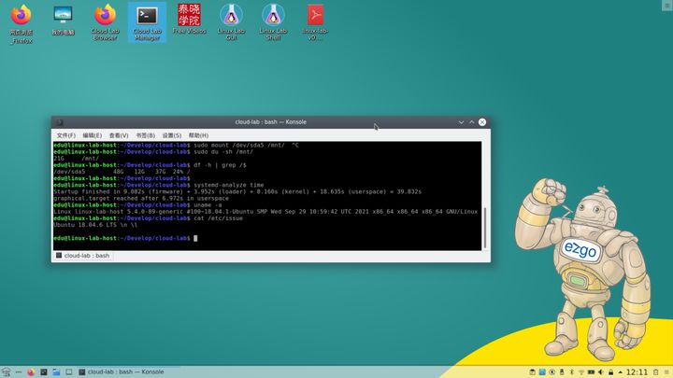Launch the Linux Lab Shell desktop icon

(x=273, y=22)
